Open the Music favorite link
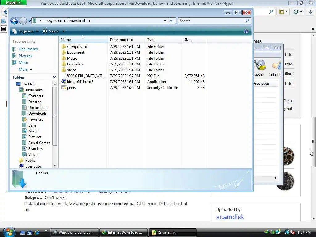This screenshot has height=237, width=316. [x=23, y=62]
